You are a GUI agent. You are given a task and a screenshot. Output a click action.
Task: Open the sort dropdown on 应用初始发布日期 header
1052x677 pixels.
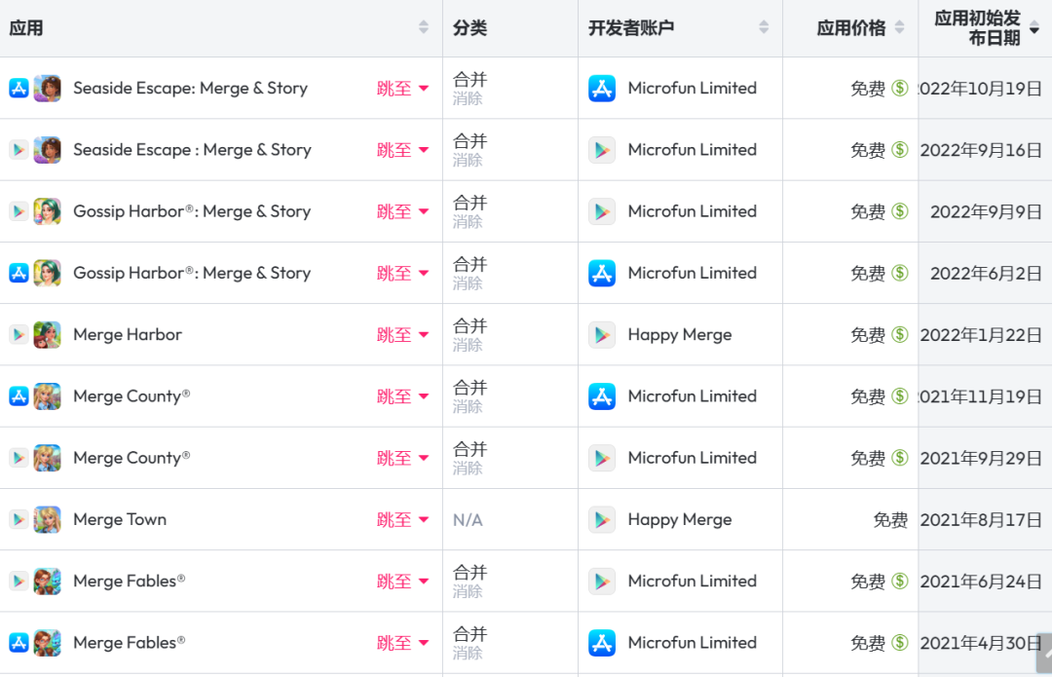[1033, 27]
